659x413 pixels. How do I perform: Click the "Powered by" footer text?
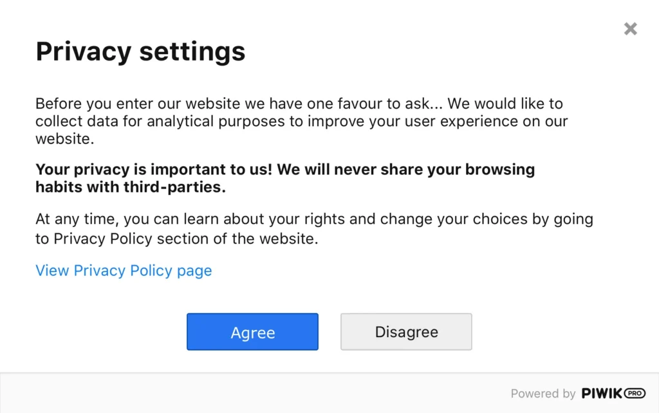click(543, 393)
